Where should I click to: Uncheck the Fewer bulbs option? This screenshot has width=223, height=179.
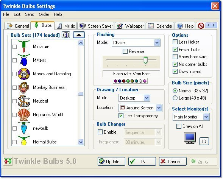coord(175,49)
